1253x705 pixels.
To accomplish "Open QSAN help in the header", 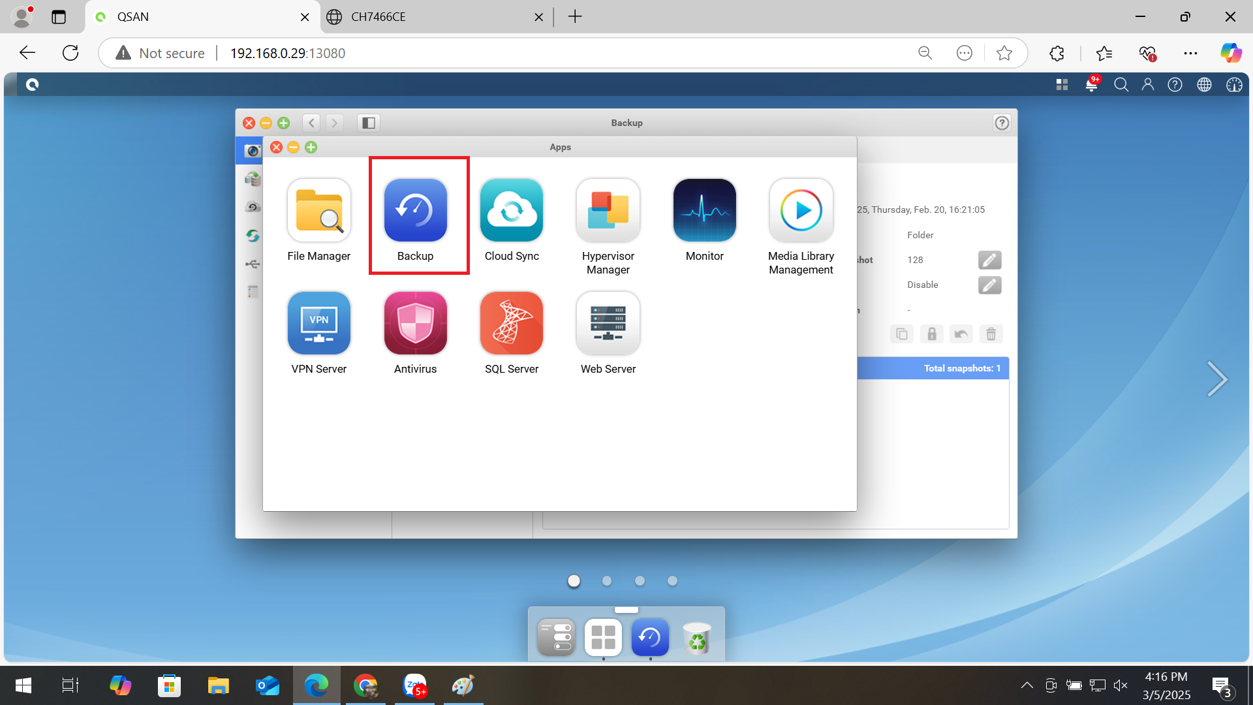I will click(x=1175, y=84).
